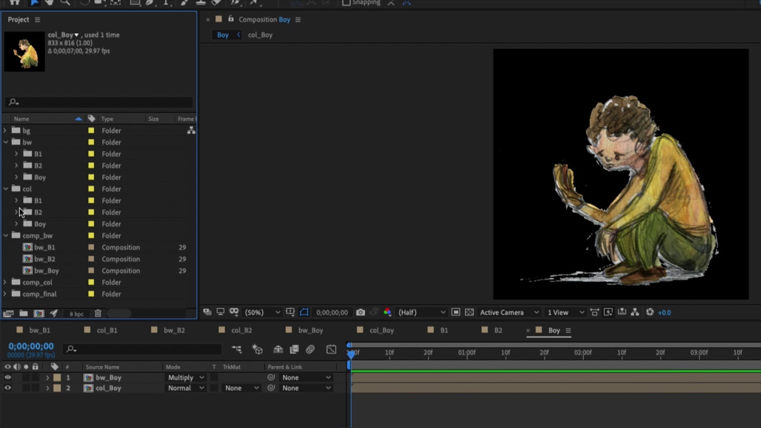Open the Parent None dropdown for bw_Boy

(306, 377)
